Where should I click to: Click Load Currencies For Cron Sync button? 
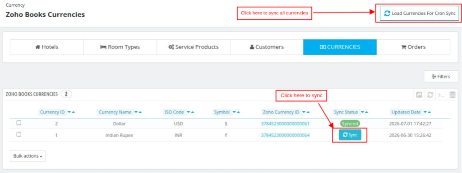(420, 13)
